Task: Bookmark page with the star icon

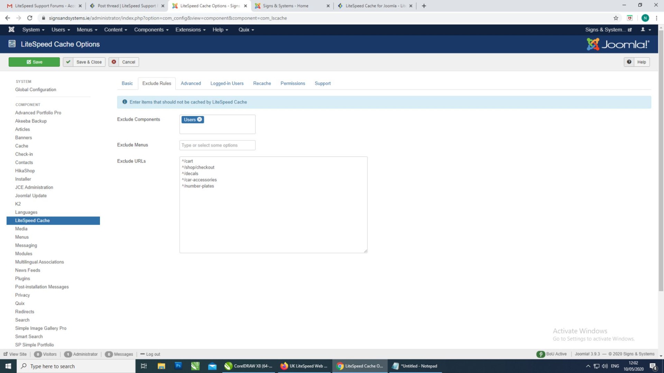Action: (616, 18)
